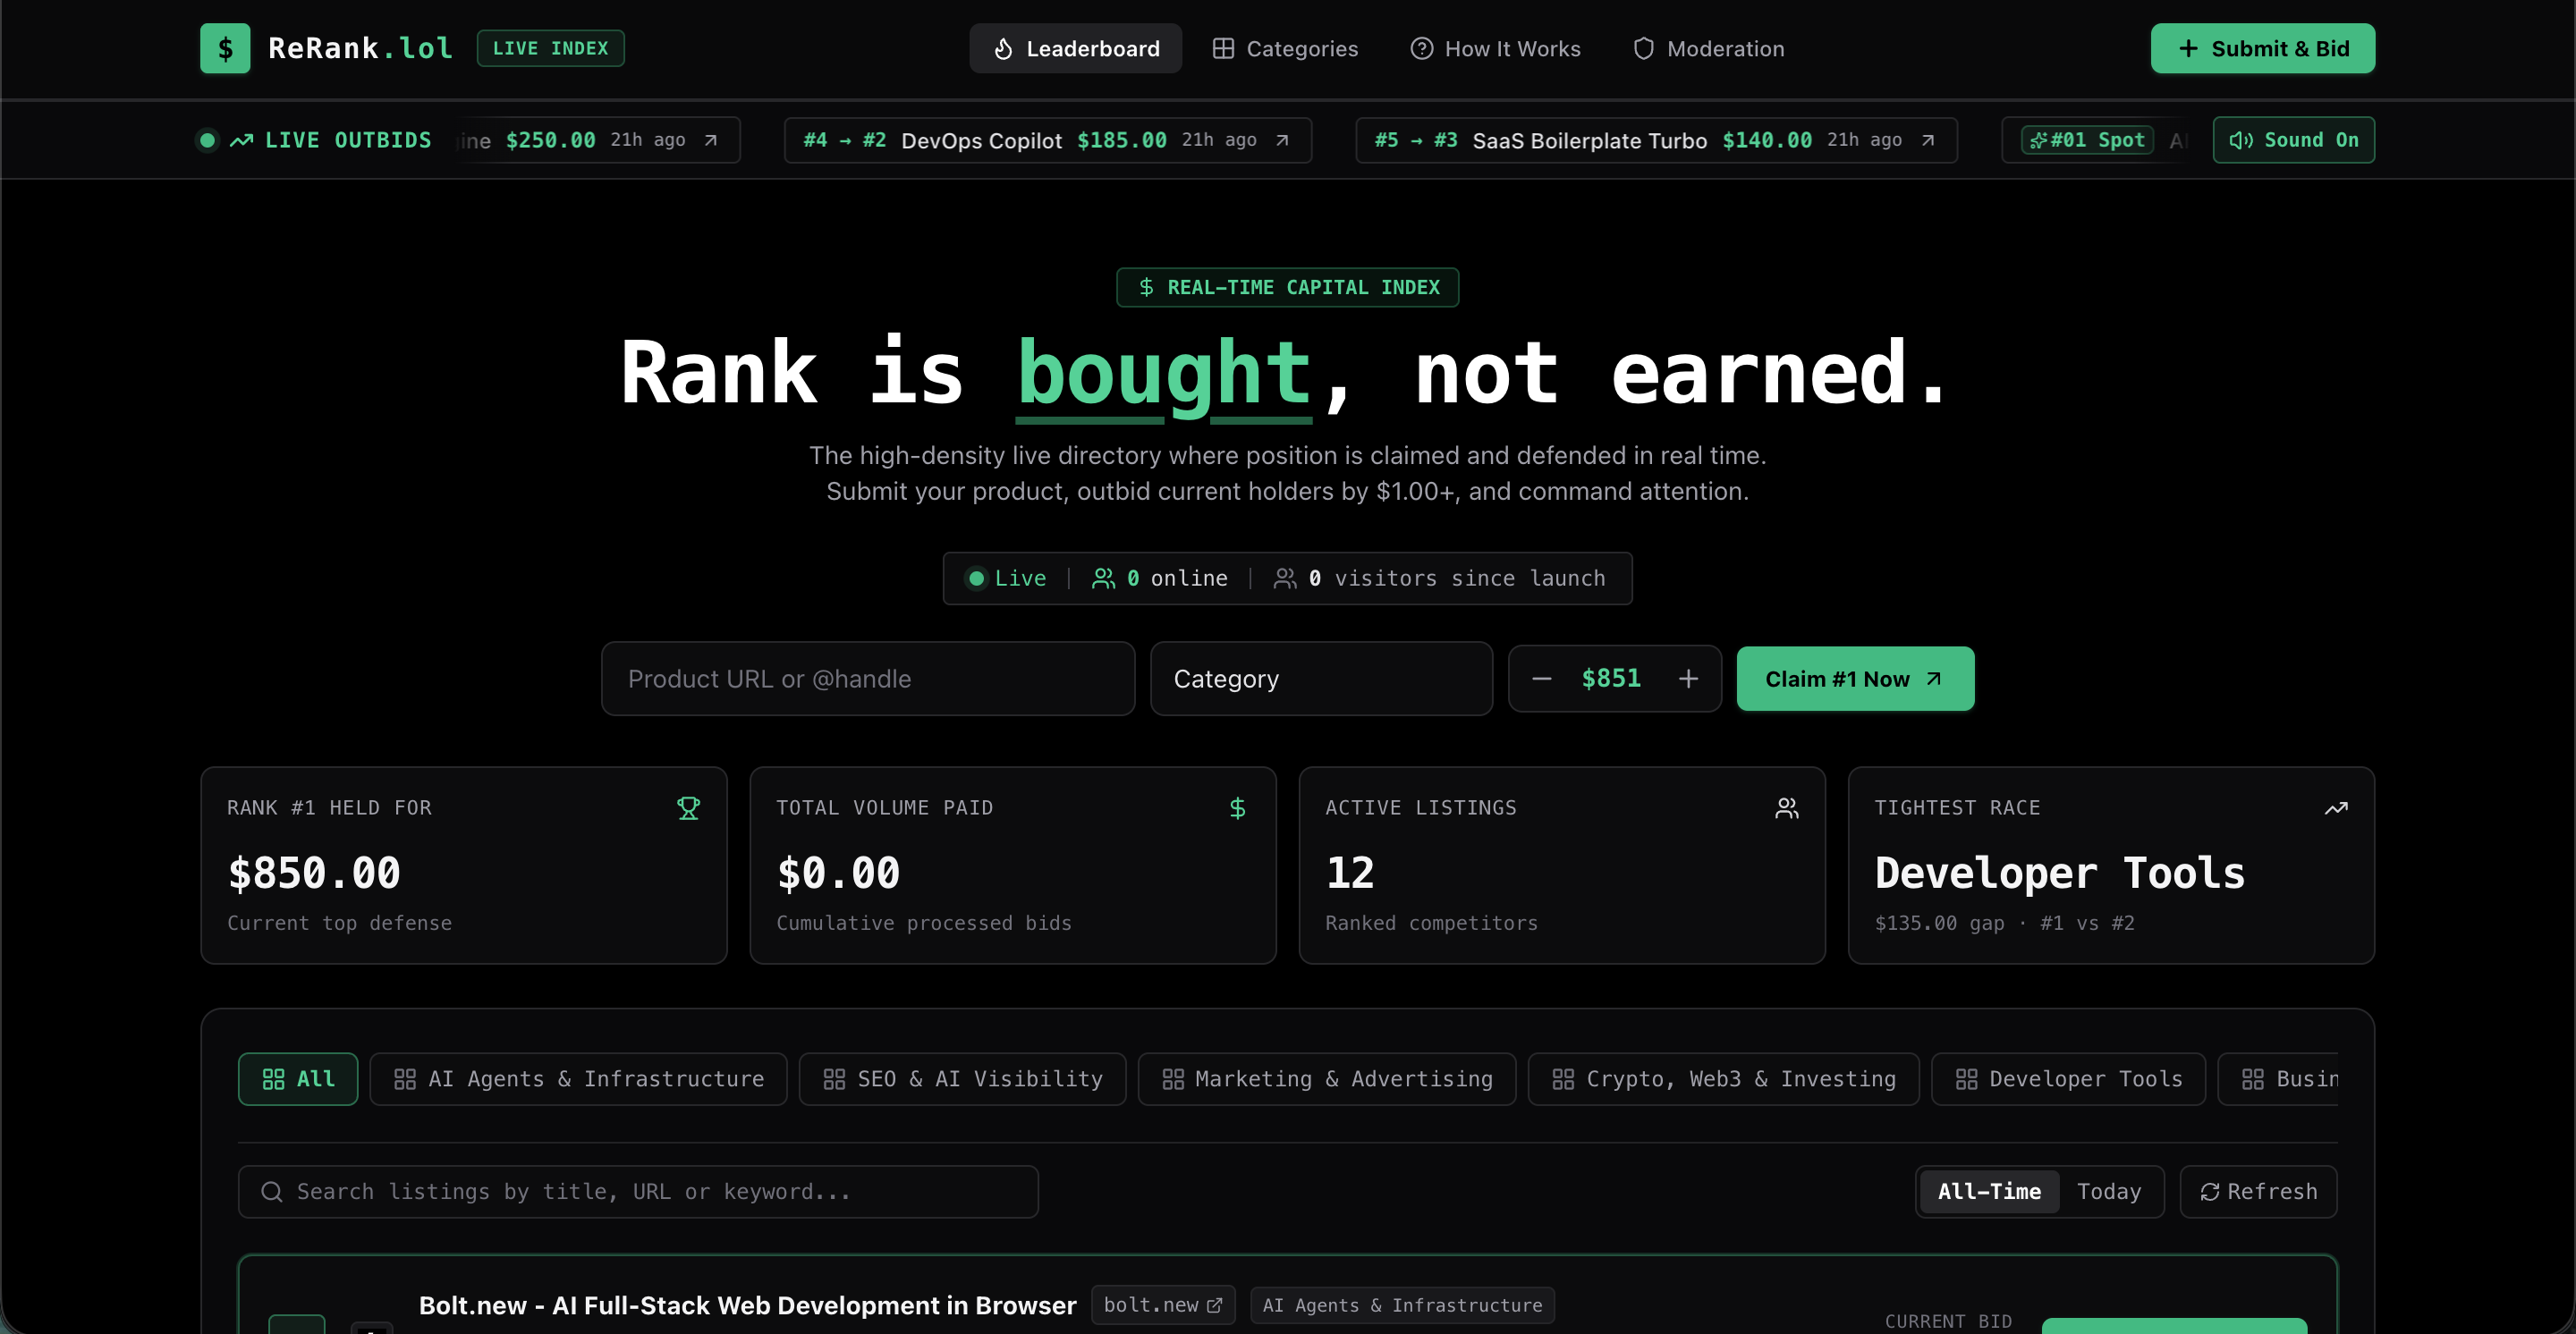
Task: Click the green Live status dot
Action: tap(976, 578)
